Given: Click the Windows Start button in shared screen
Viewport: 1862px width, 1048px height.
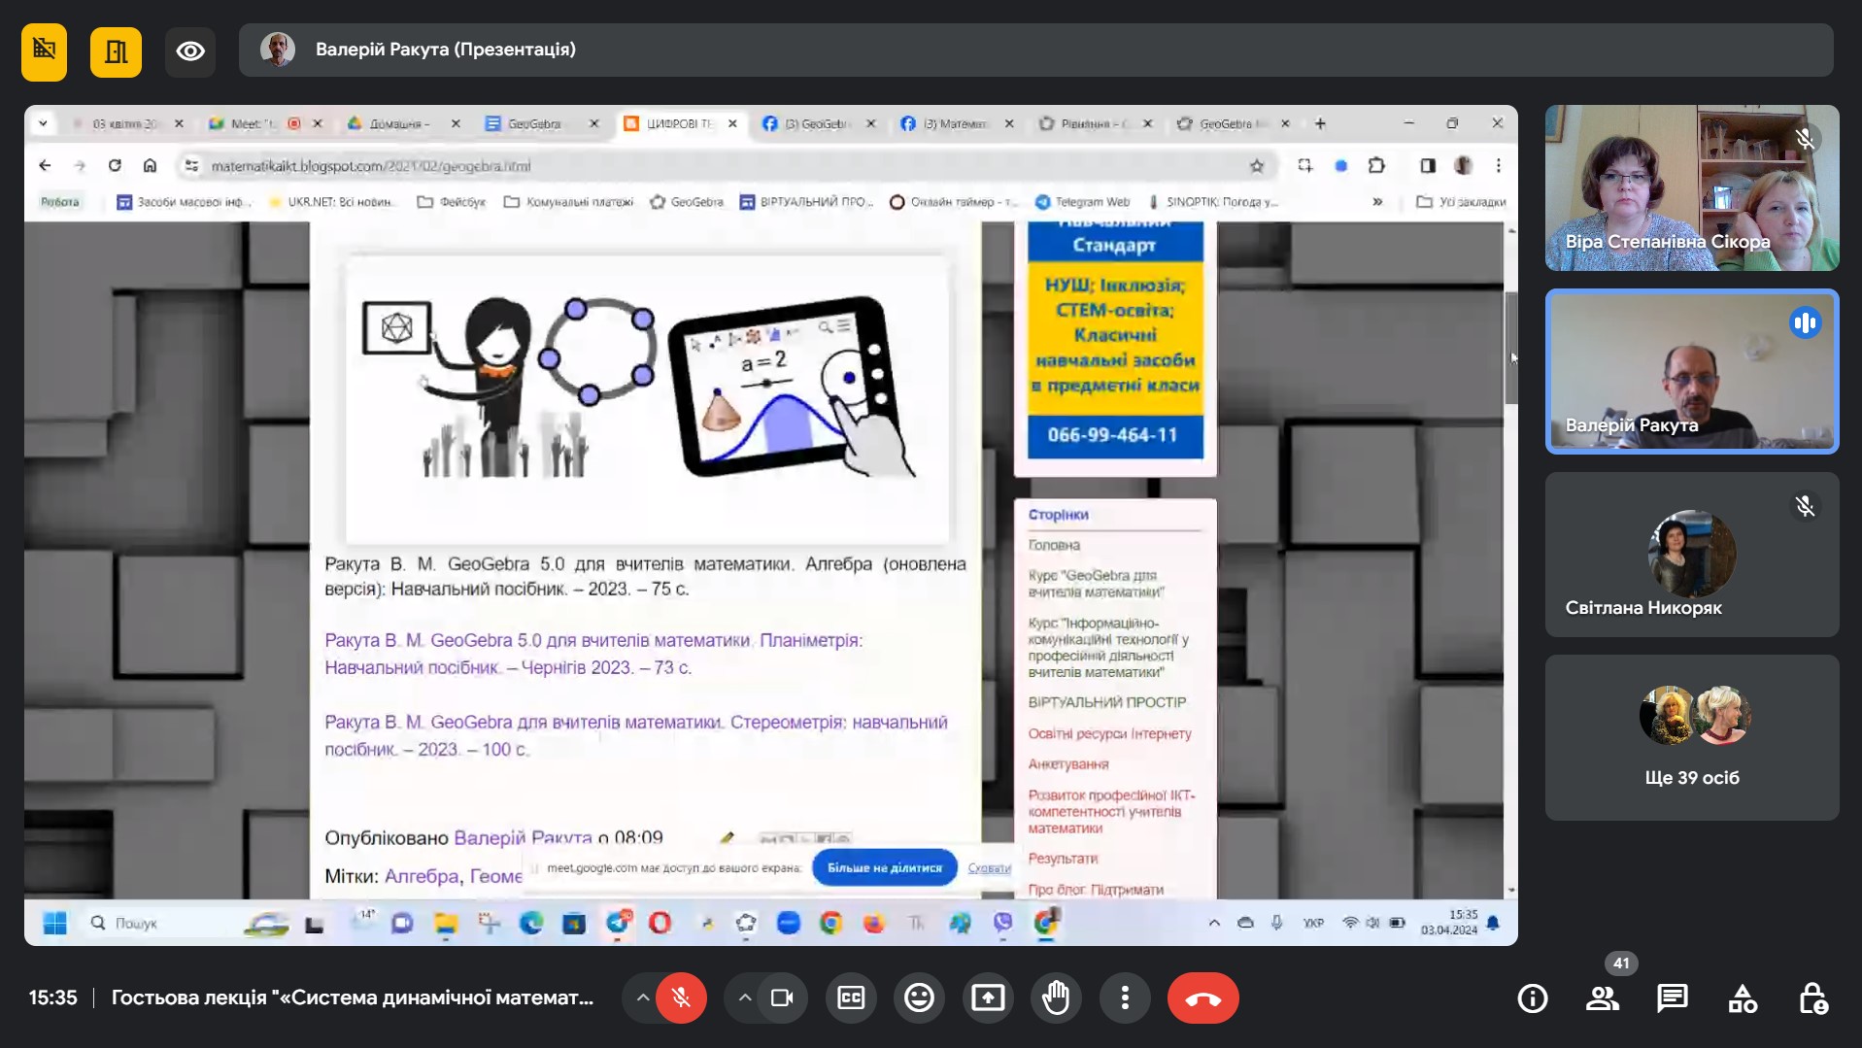Looking at the screenshot, I should tap(55, 923).
